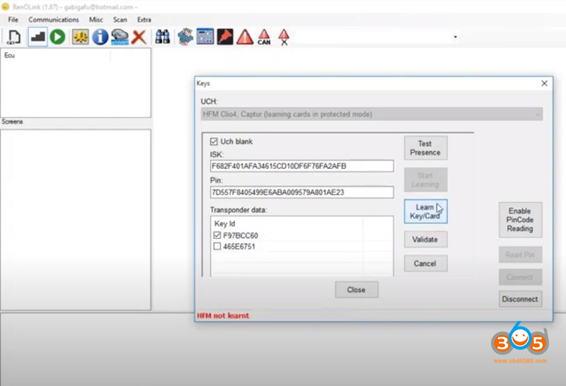The image size is (566, 386).
Task: Open the Scan menu
Action: click(120, 20)
